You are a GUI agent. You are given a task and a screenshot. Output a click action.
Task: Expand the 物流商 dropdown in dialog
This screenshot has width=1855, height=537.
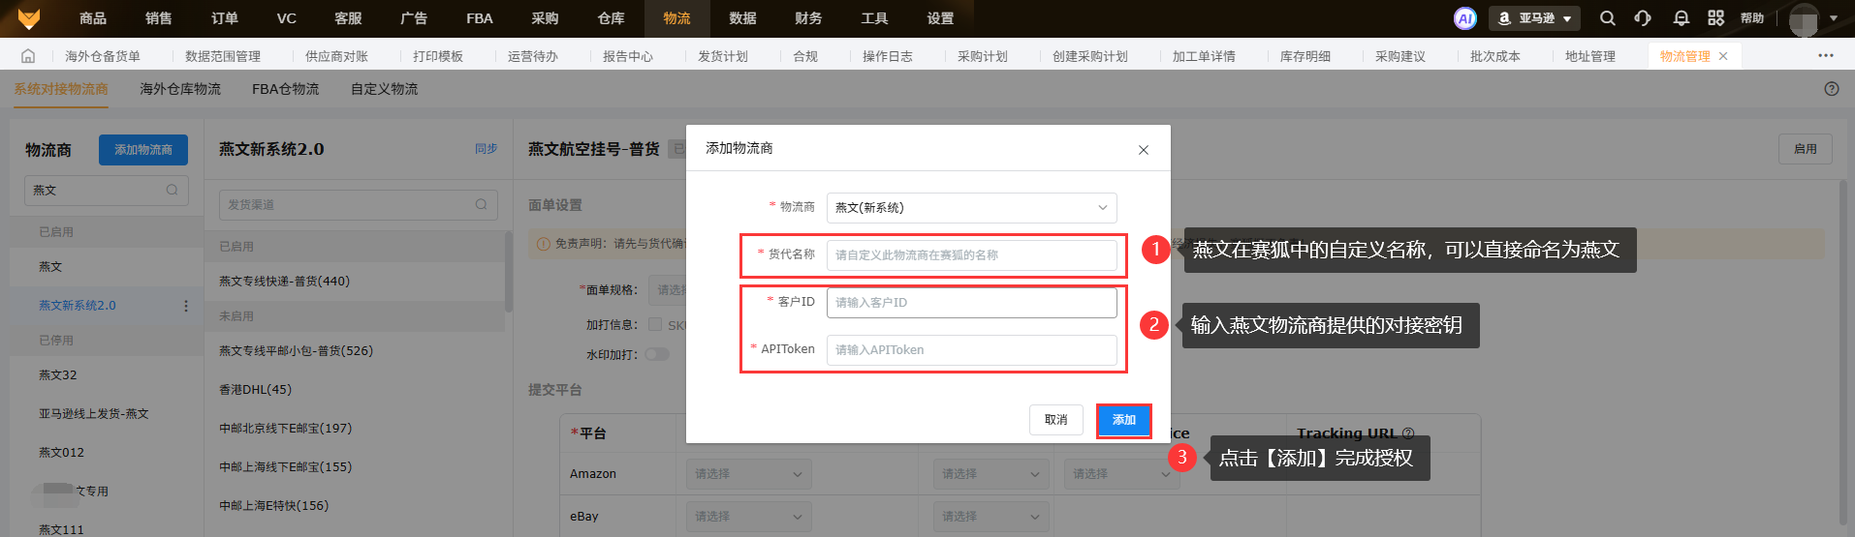[x=971, y=208]
